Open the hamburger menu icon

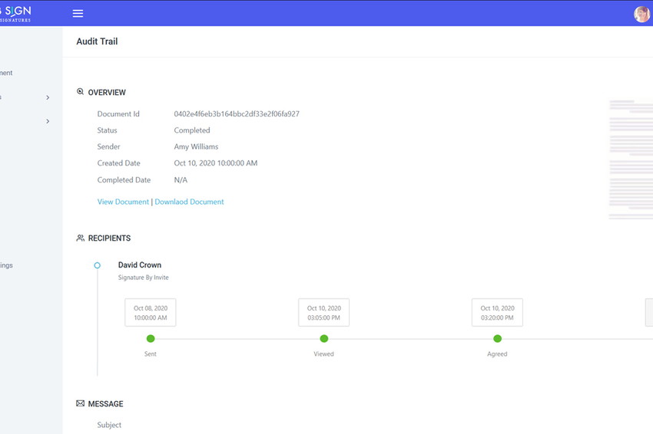[78, 13]
